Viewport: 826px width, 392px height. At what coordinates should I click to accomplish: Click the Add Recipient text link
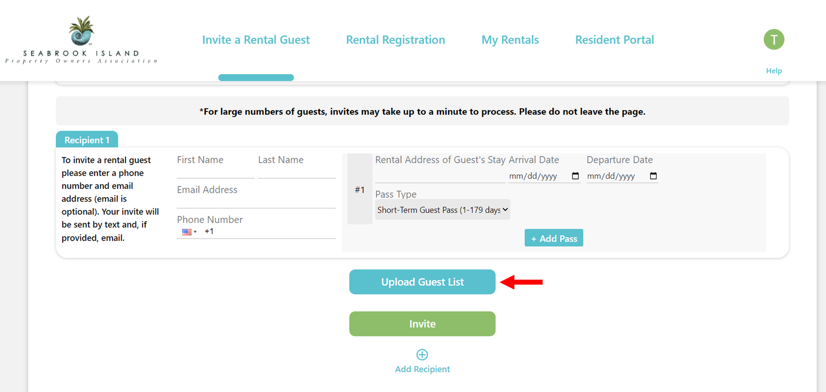point(422,369)
